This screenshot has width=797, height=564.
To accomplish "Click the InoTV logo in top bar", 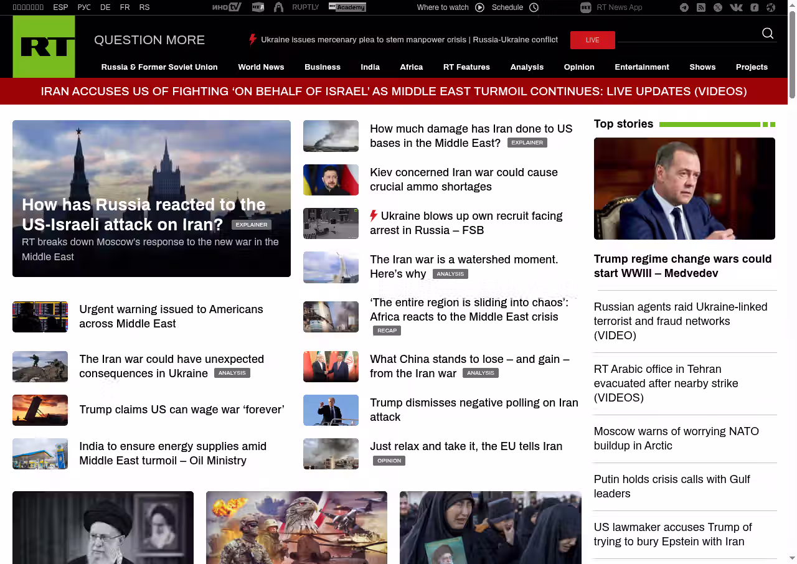I will (226, 7).
